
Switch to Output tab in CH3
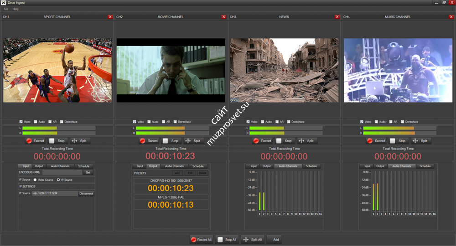click(x=266, y=166)
